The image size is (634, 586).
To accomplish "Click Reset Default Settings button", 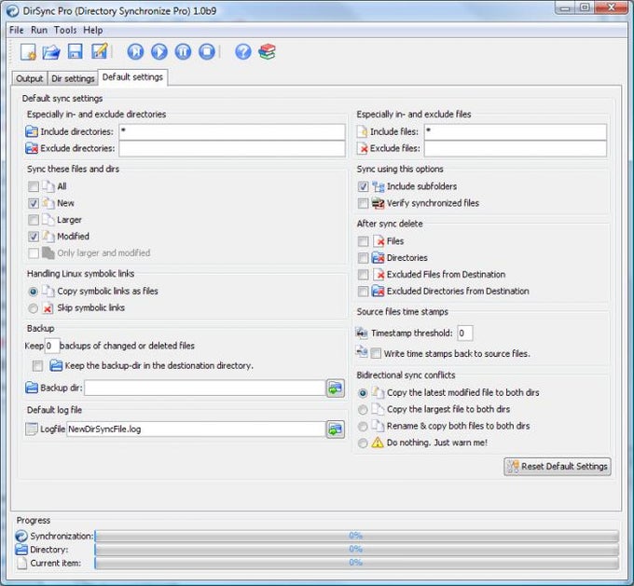I will click(x=558, y=467).
